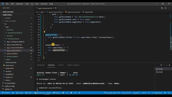Click the play launch icon in status bar
This screenshot has height=97, width=172.
pos(67,93)
